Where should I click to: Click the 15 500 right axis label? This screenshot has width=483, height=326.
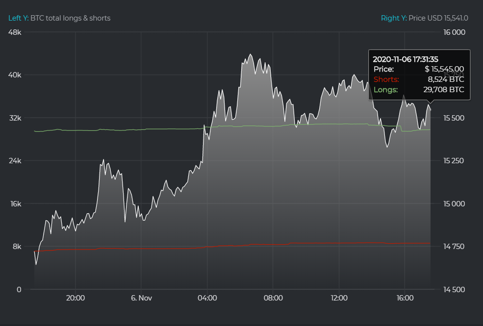tap(454, 118)
